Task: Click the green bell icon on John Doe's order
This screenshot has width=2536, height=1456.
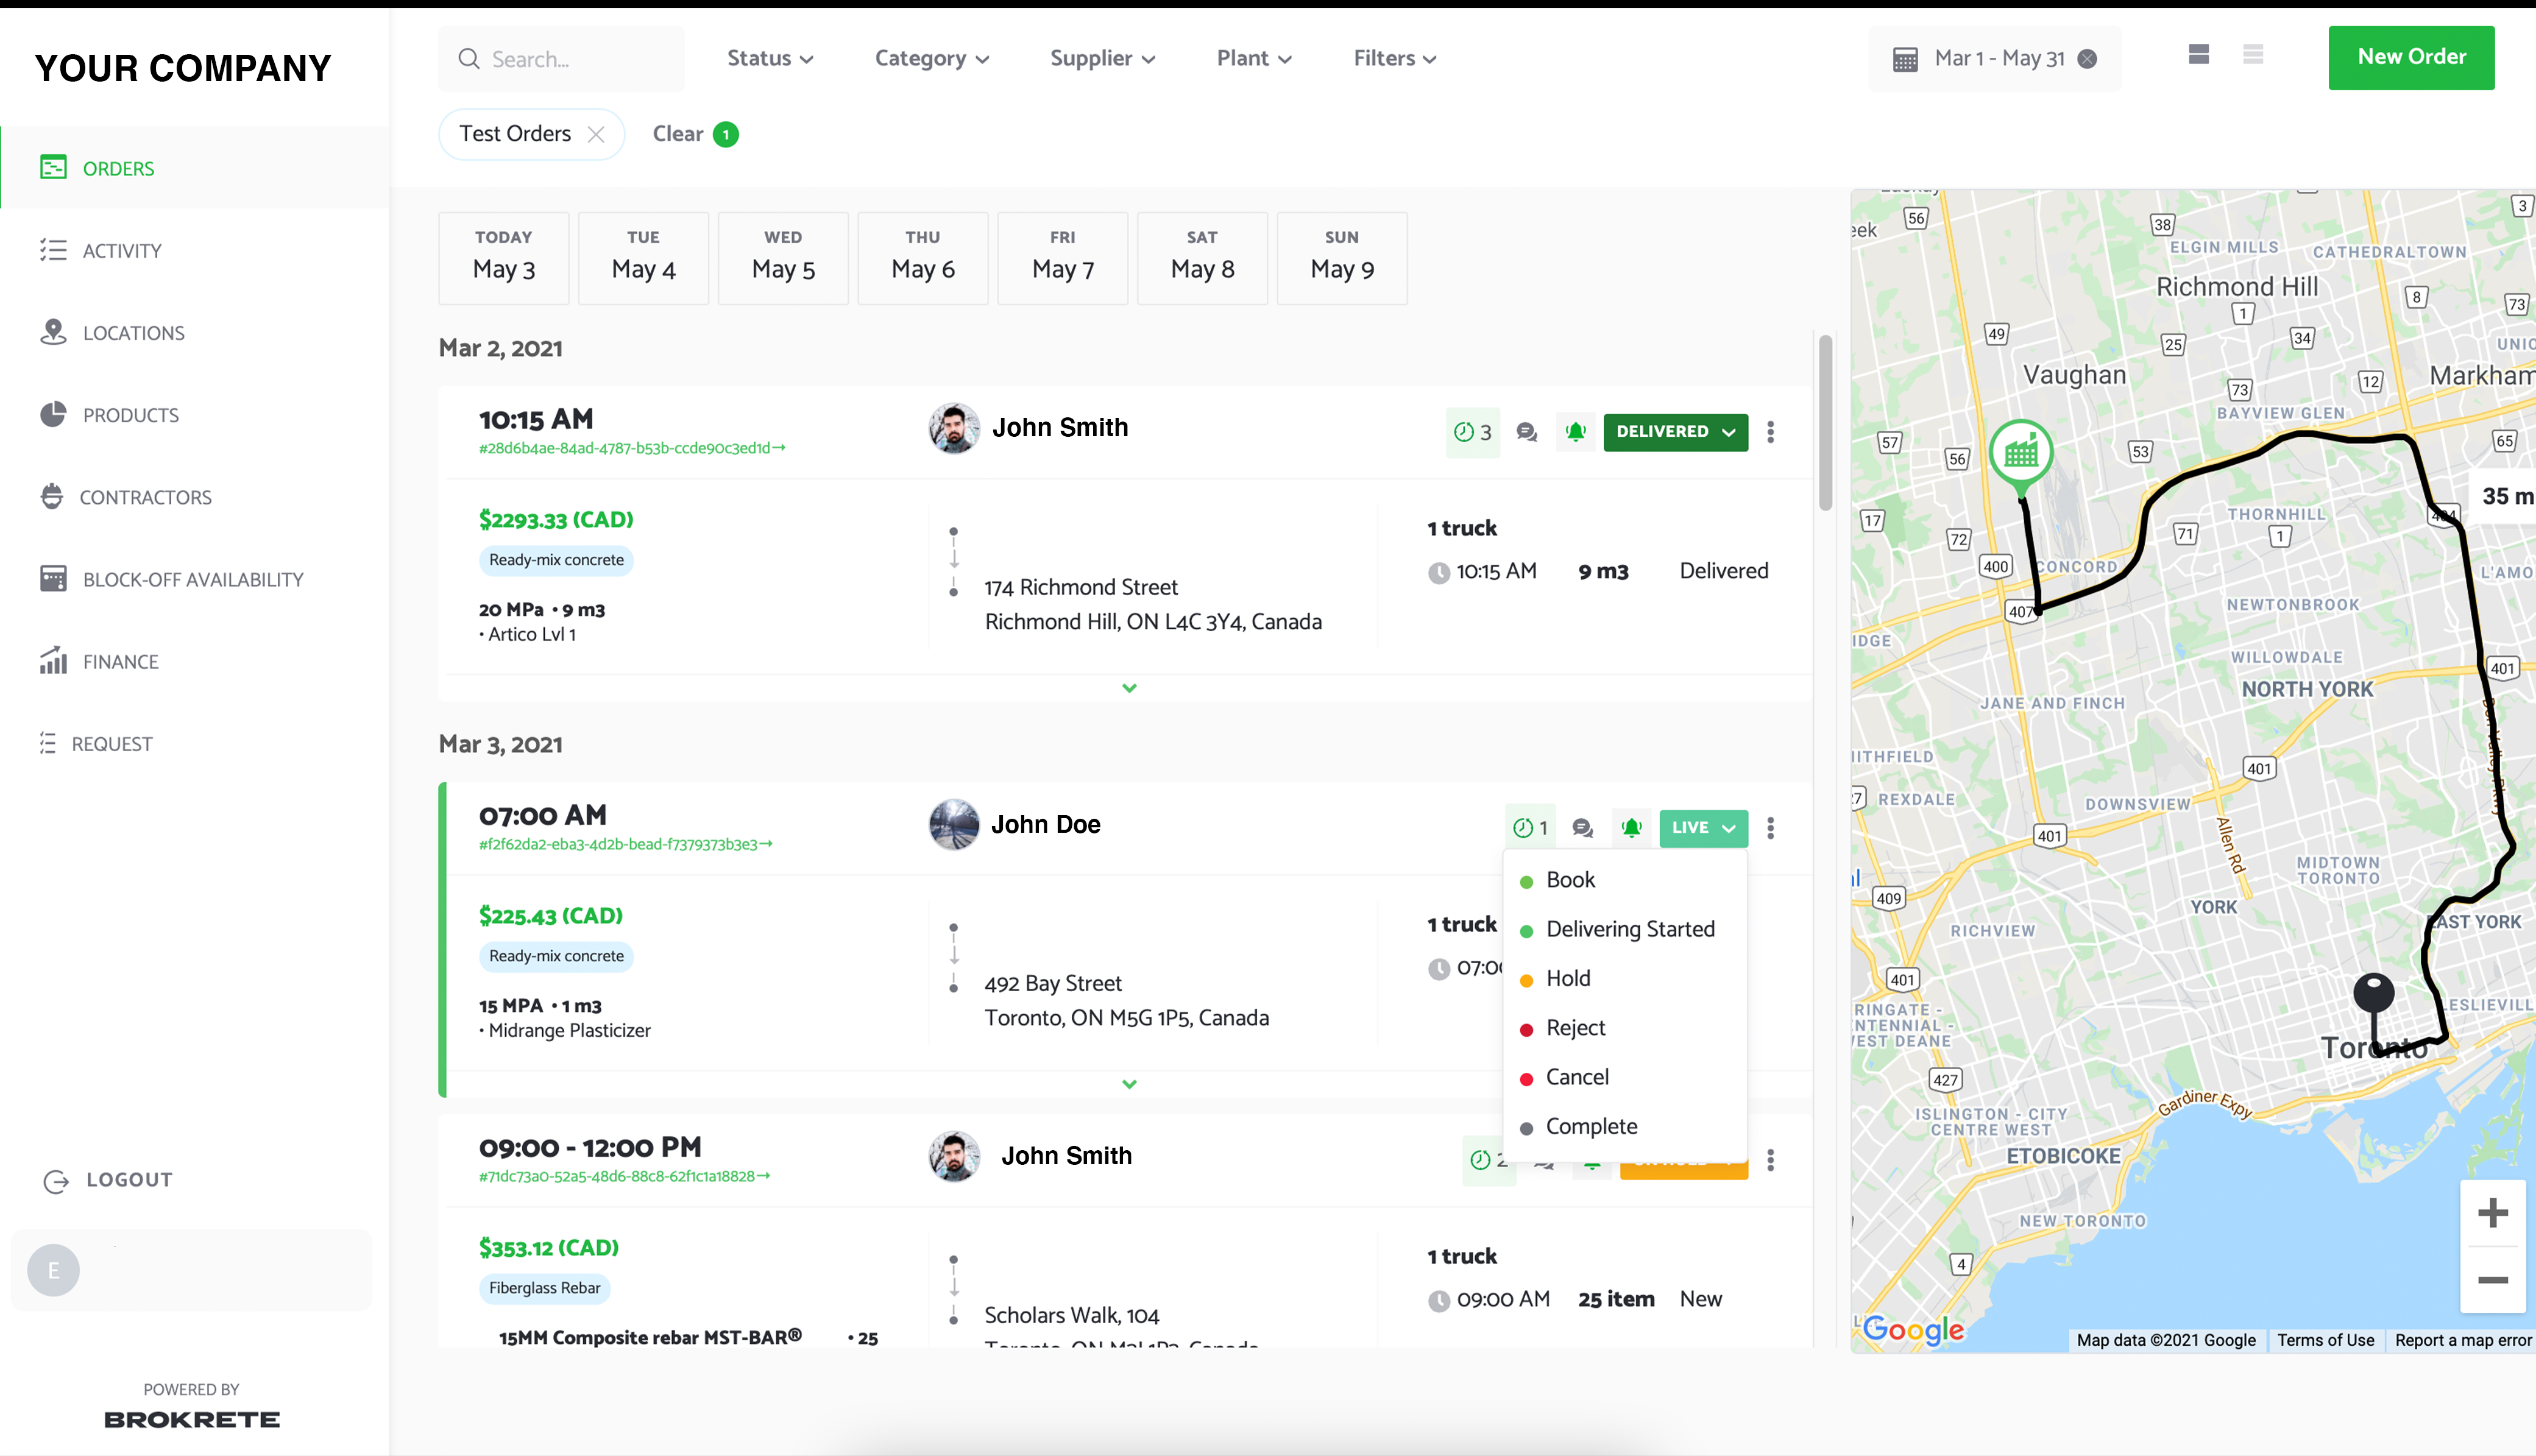Action: coord(1631,828)
